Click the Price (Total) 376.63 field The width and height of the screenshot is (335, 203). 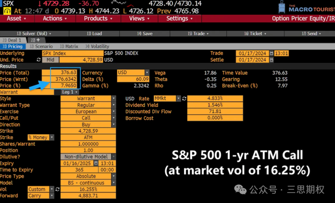pyautogui.click(x=59, y=73)
